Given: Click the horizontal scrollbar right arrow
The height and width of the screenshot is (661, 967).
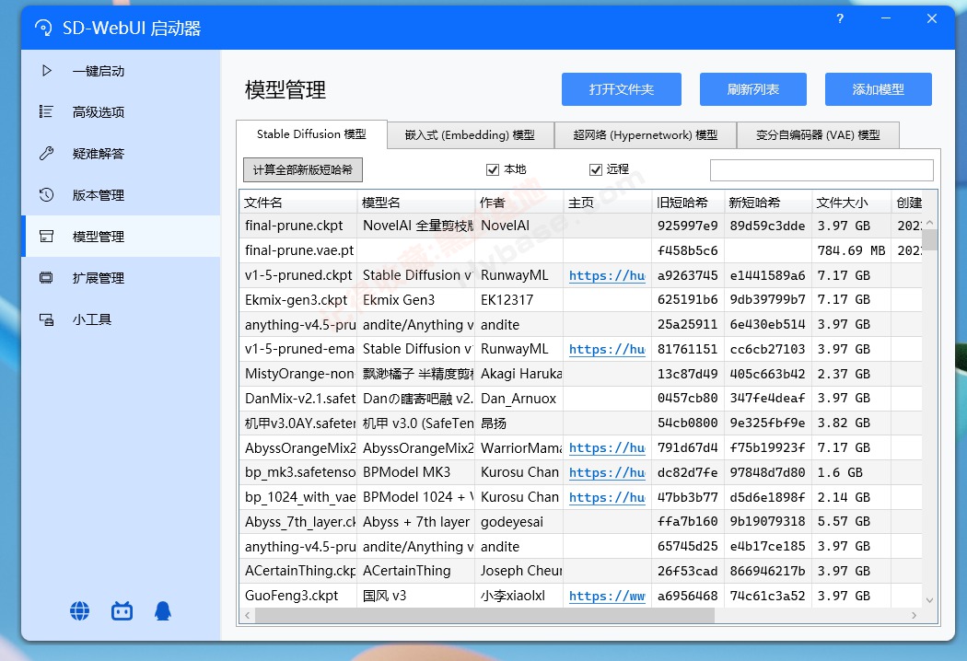Looking at the screenshot, I should coord(914,615).
